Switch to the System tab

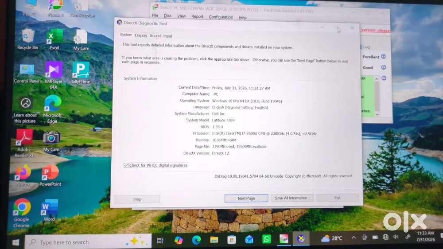tap(126, 35)
